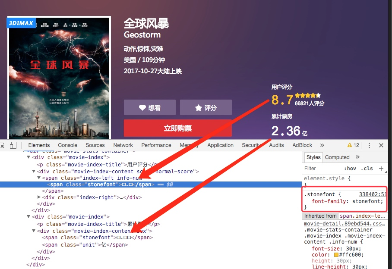
Task: Toggle :hov element state panel
Action: [x=350, y=169]
